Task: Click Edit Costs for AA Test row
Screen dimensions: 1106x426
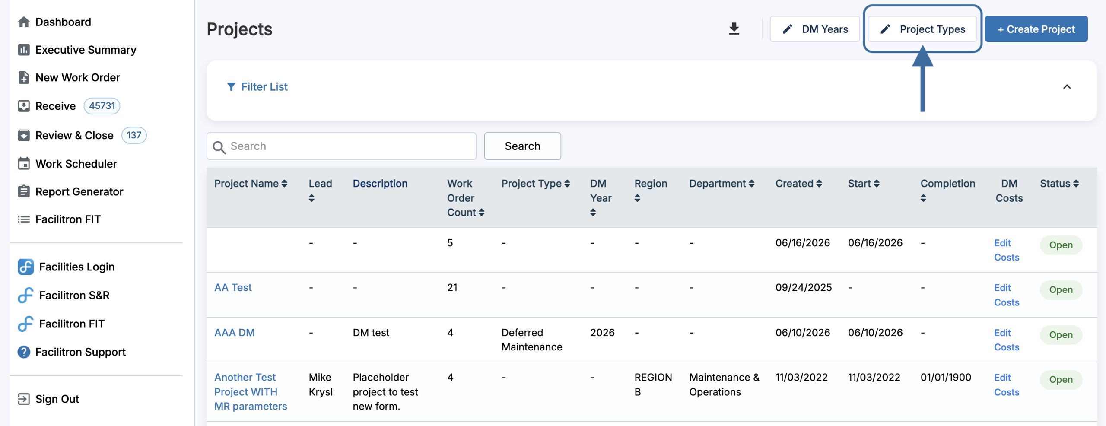Action: pos(1006,295)
